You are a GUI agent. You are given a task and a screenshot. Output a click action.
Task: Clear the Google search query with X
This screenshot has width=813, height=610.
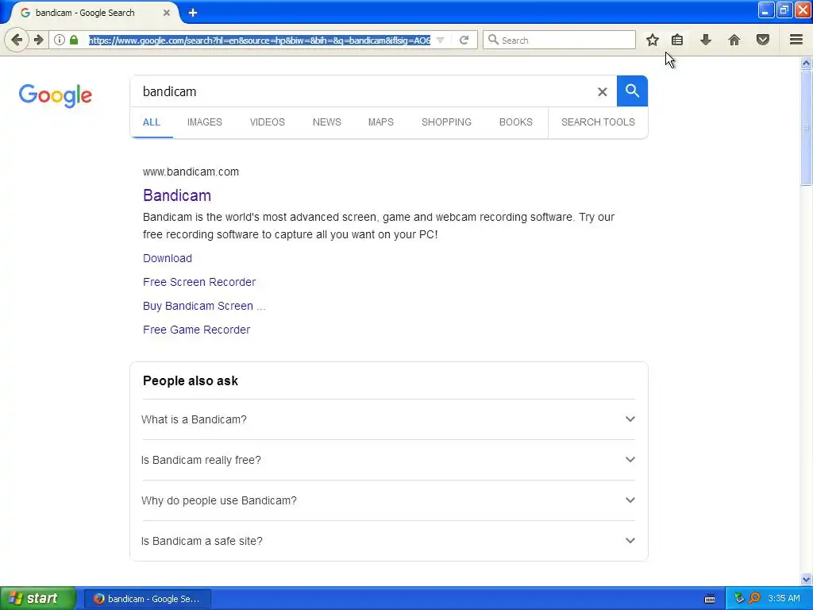(x=602, y=92)
